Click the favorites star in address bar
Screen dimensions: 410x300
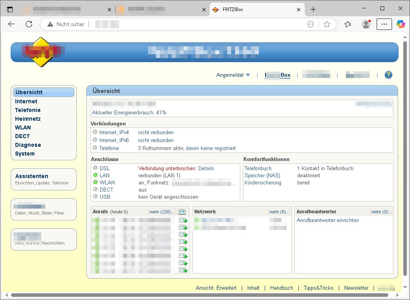coord(327,24)
